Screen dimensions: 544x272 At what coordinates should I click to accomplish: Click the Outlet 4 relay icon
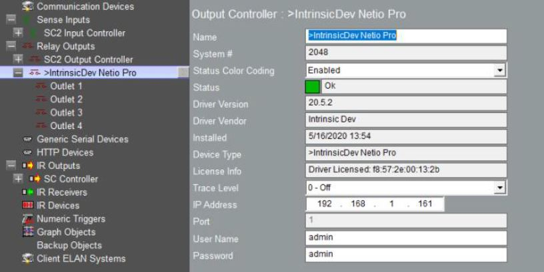(x=41, y=126)
